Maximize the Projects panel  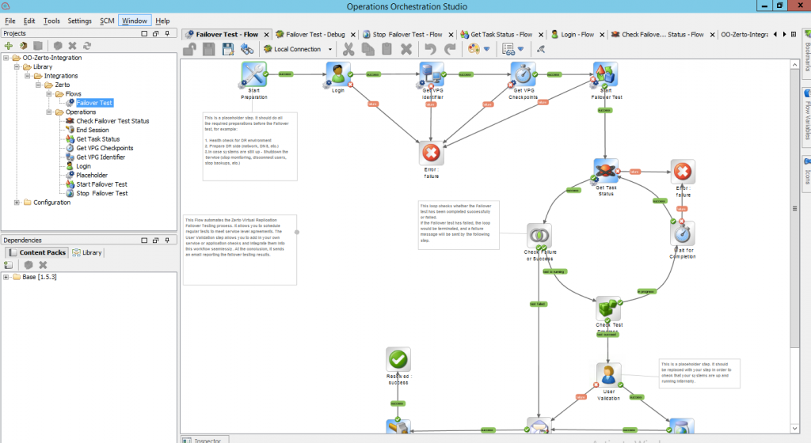144,33
